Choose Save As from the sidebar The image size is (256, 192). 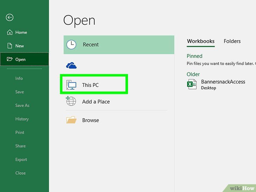point(22,105)
